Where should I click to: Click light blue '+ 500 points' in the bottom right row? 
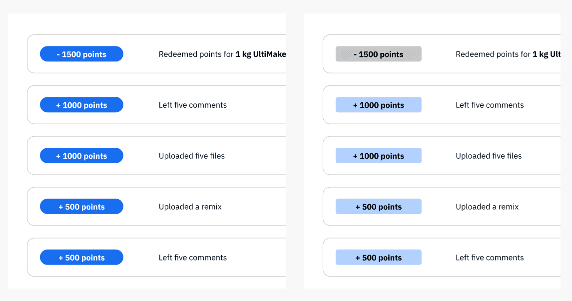(378, 257)
